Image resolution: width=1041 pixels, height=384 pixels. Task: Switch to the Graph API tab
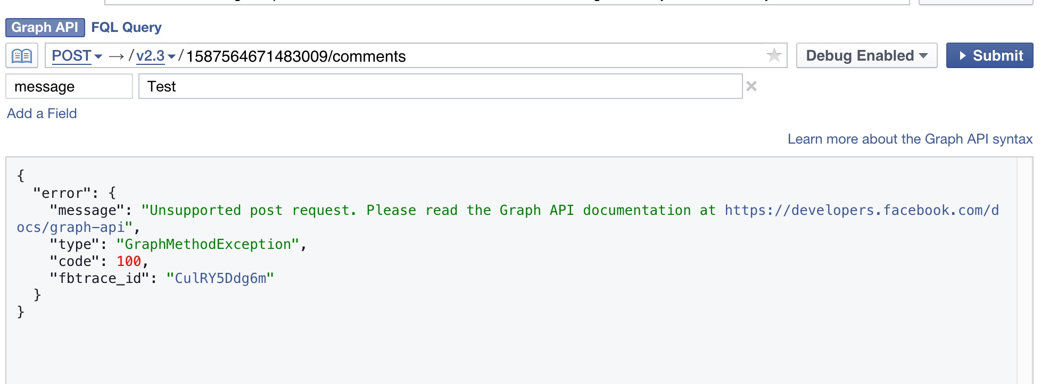coord(45,27)
